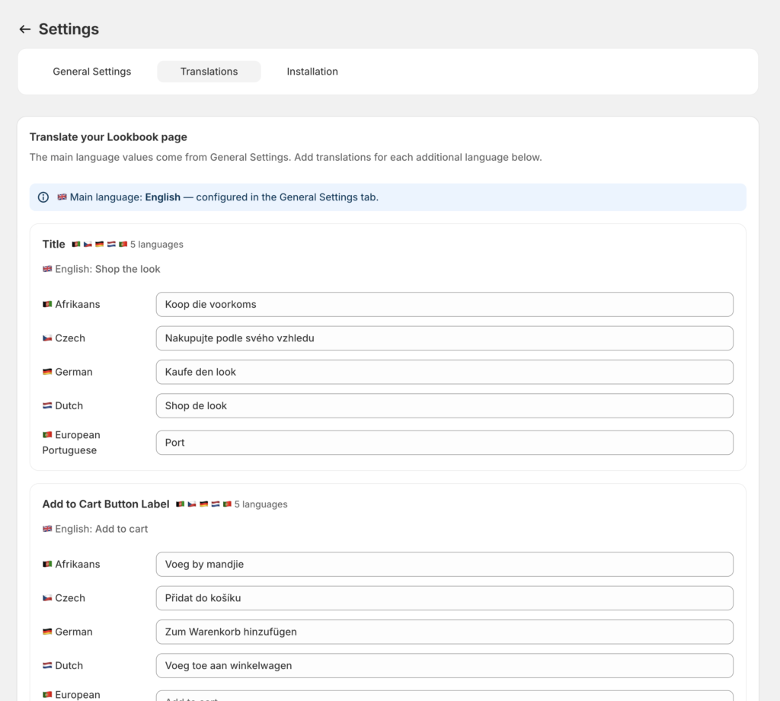Click the back arrow next to Settings

tap(25, 29)
